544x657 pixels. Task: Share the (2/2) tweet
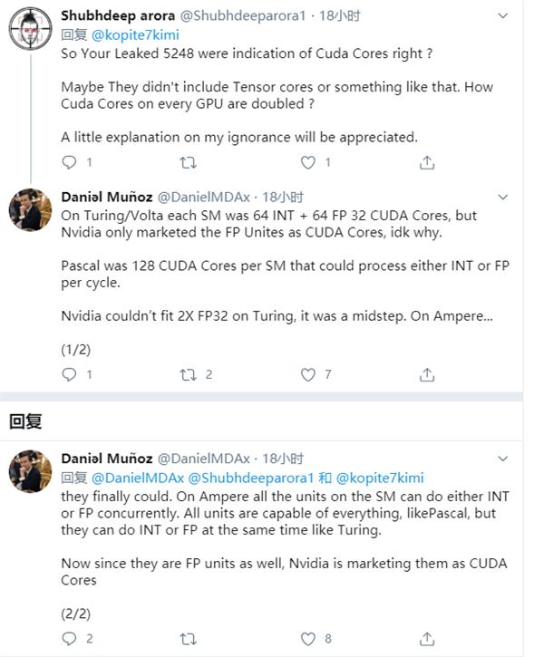(x=427, y=639)
